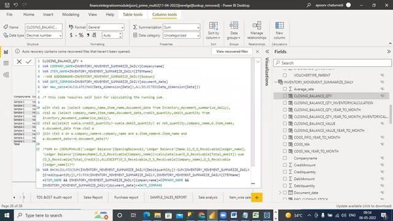Switch to the Modeling ribbon tab
393x221 pixels.
coord(71,15)
